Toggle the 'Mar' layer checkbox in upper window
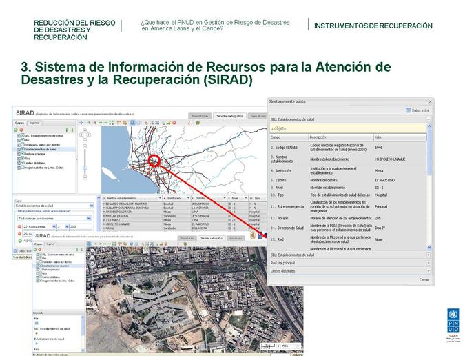 click(23, 139)
